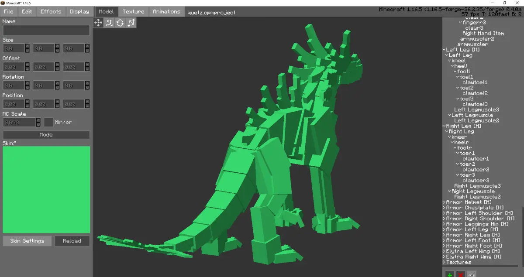Click the red X delete-part button
This screenshot has width=524, height=277.
tap(461, 274)
